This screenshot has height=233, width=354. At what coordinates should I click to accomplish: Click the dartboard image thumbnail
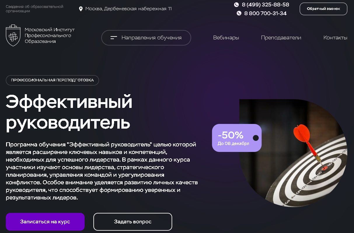click(293, 153)
